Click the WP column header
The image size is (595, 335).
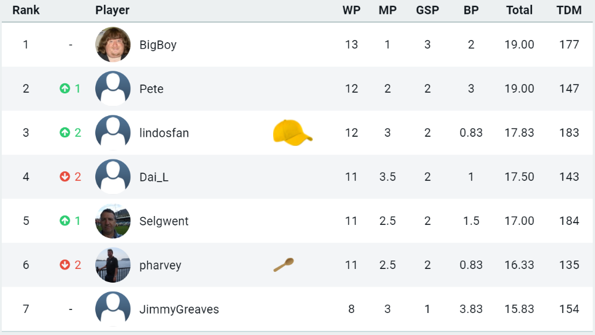coord(352,10)
